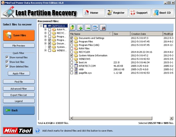Click Apply Filter
This screenshot has height=137, width=176.
[x=19, y=74]
